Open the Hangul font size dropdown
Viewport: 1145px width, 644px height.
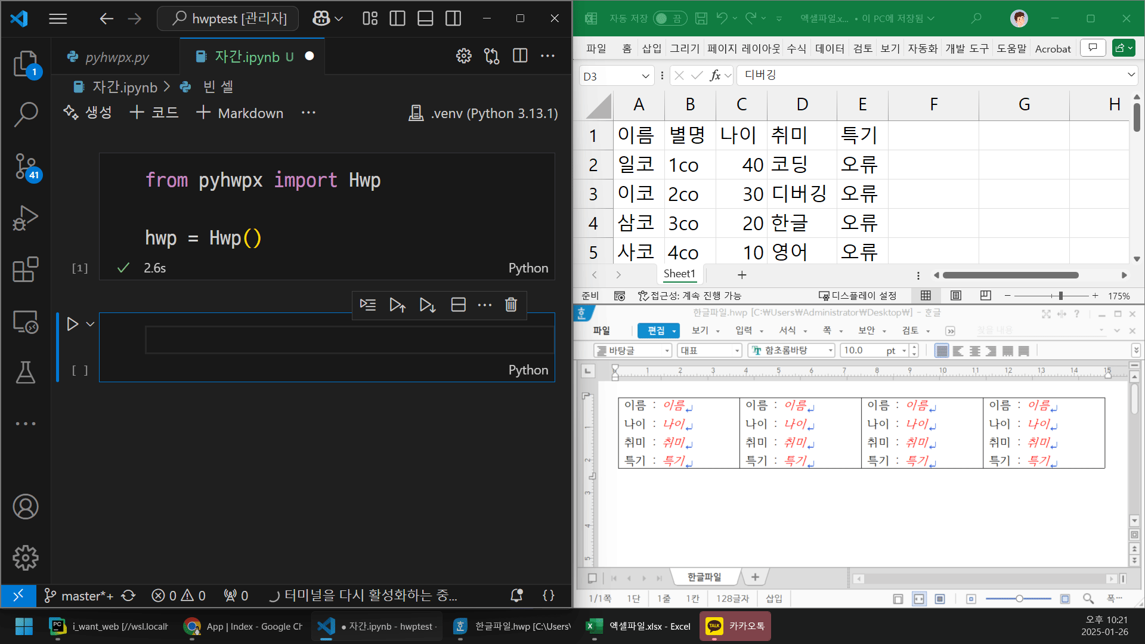(x=904, y=351)
